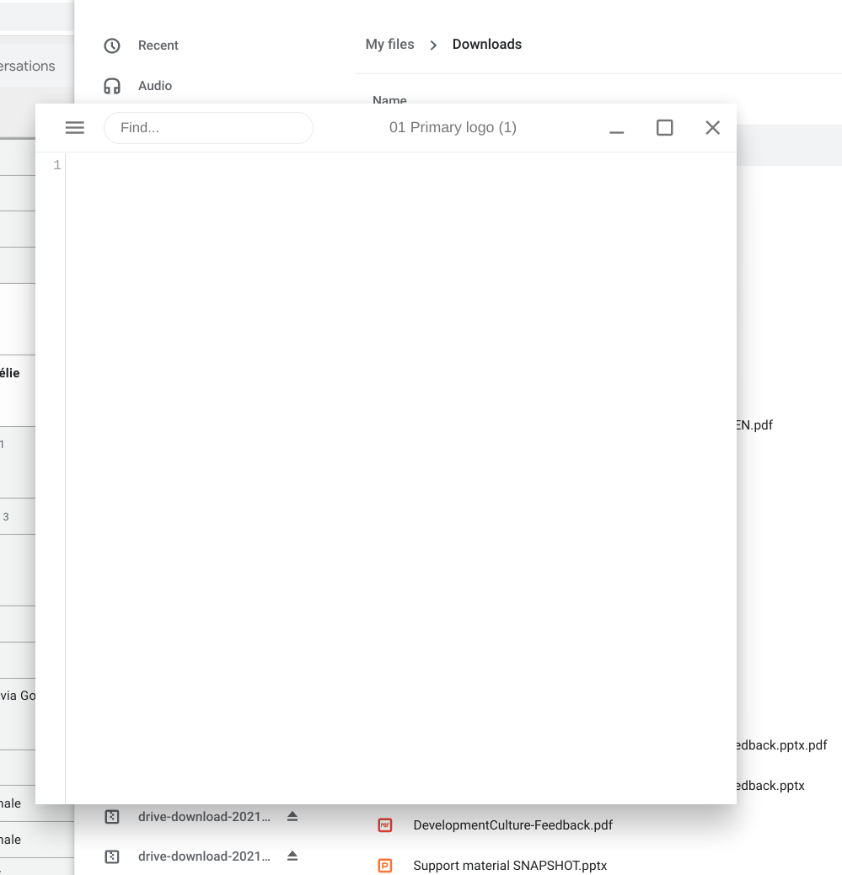This screenshot has width=842, height=875.
Task: Click the first drive-download zip icon
Action: pyautogui.click(x=112, y=816)
